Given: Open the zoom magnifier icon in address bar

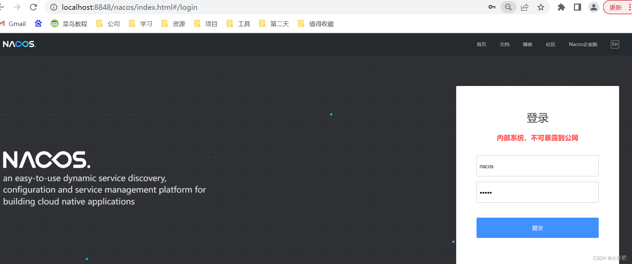Looking at the screenshot, I should [x=508, y=7].
